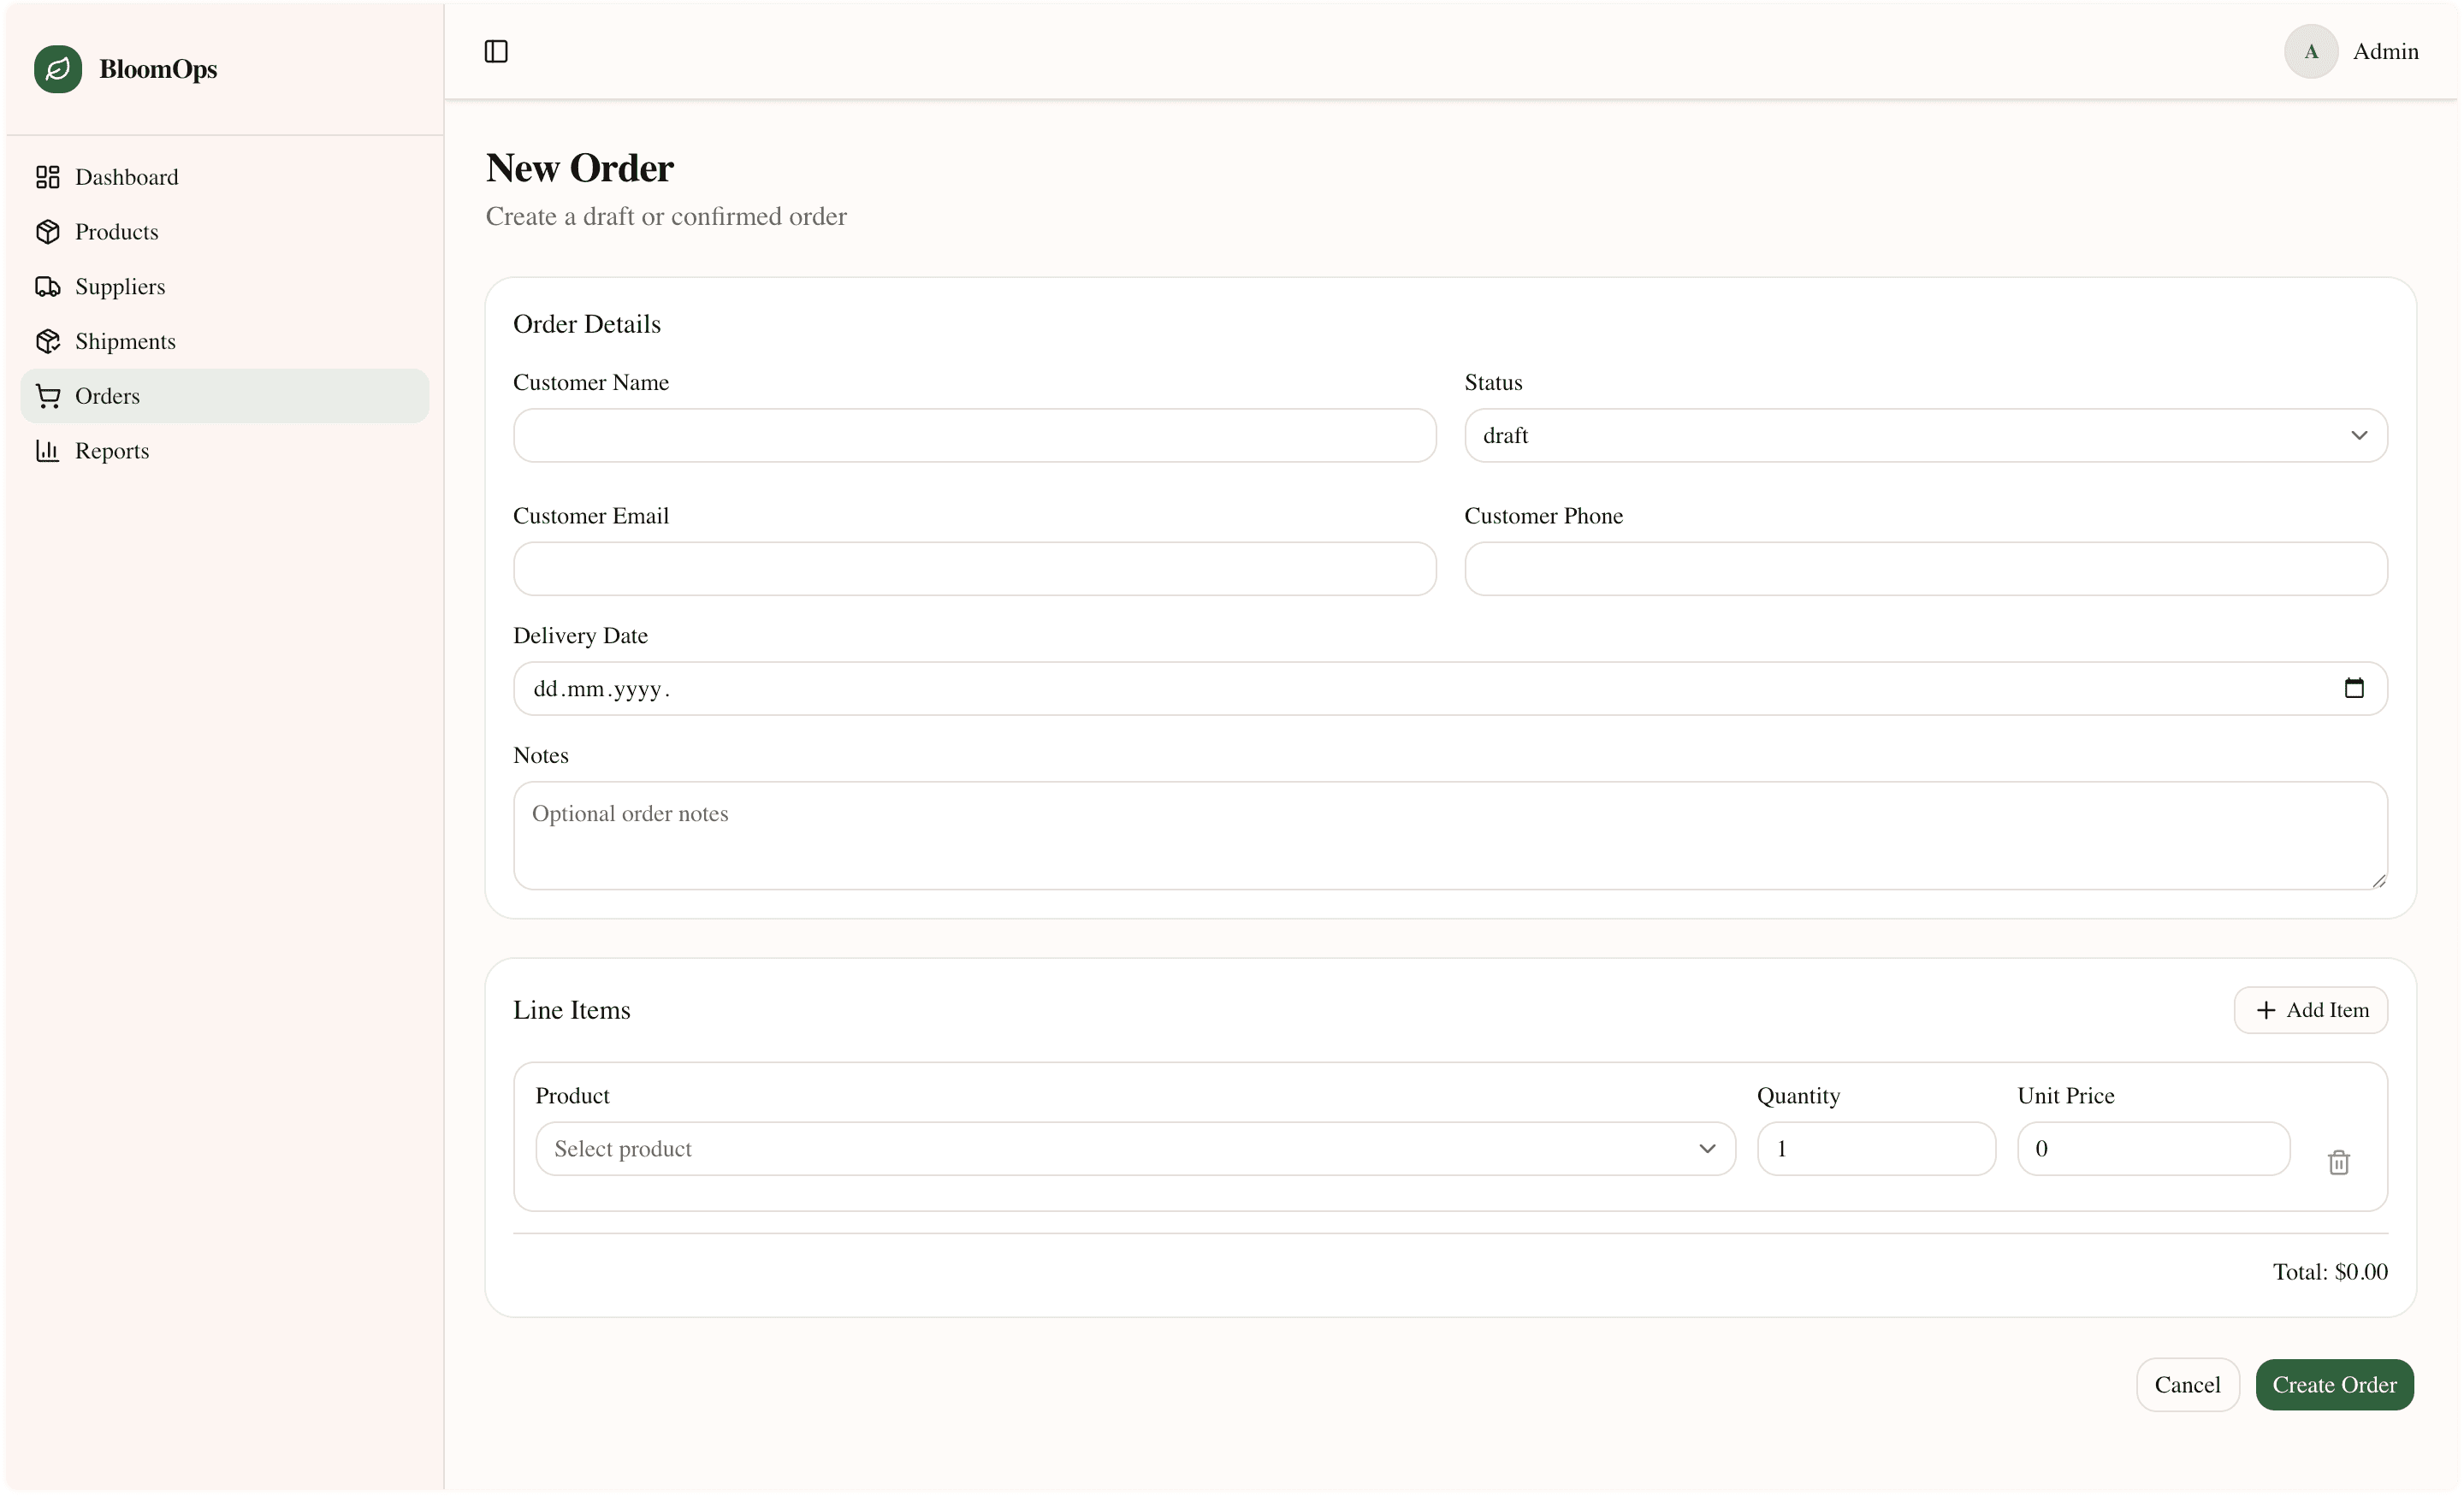Click the BloomOps leaf logo icon
This screenshot has width=2464, height=1496.
coord(58,69)
